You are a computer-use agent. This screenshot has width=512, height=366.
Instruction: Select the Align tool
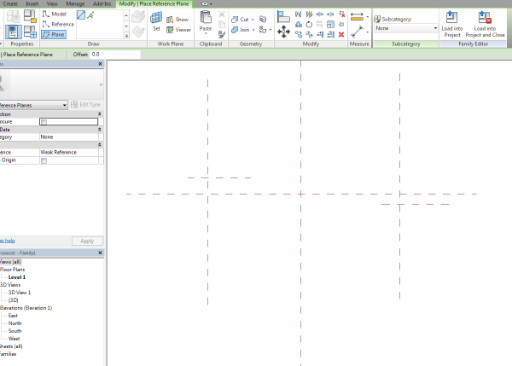(x=283, y=17)
